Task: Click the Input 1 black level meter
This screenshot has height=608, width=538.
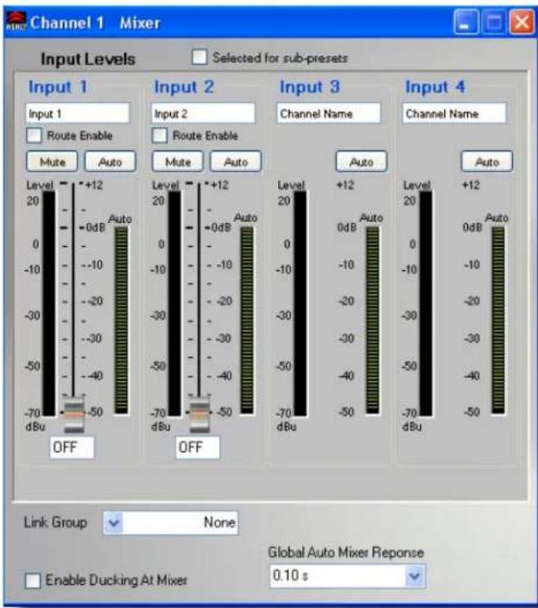Action: click(x=48, y=304)
